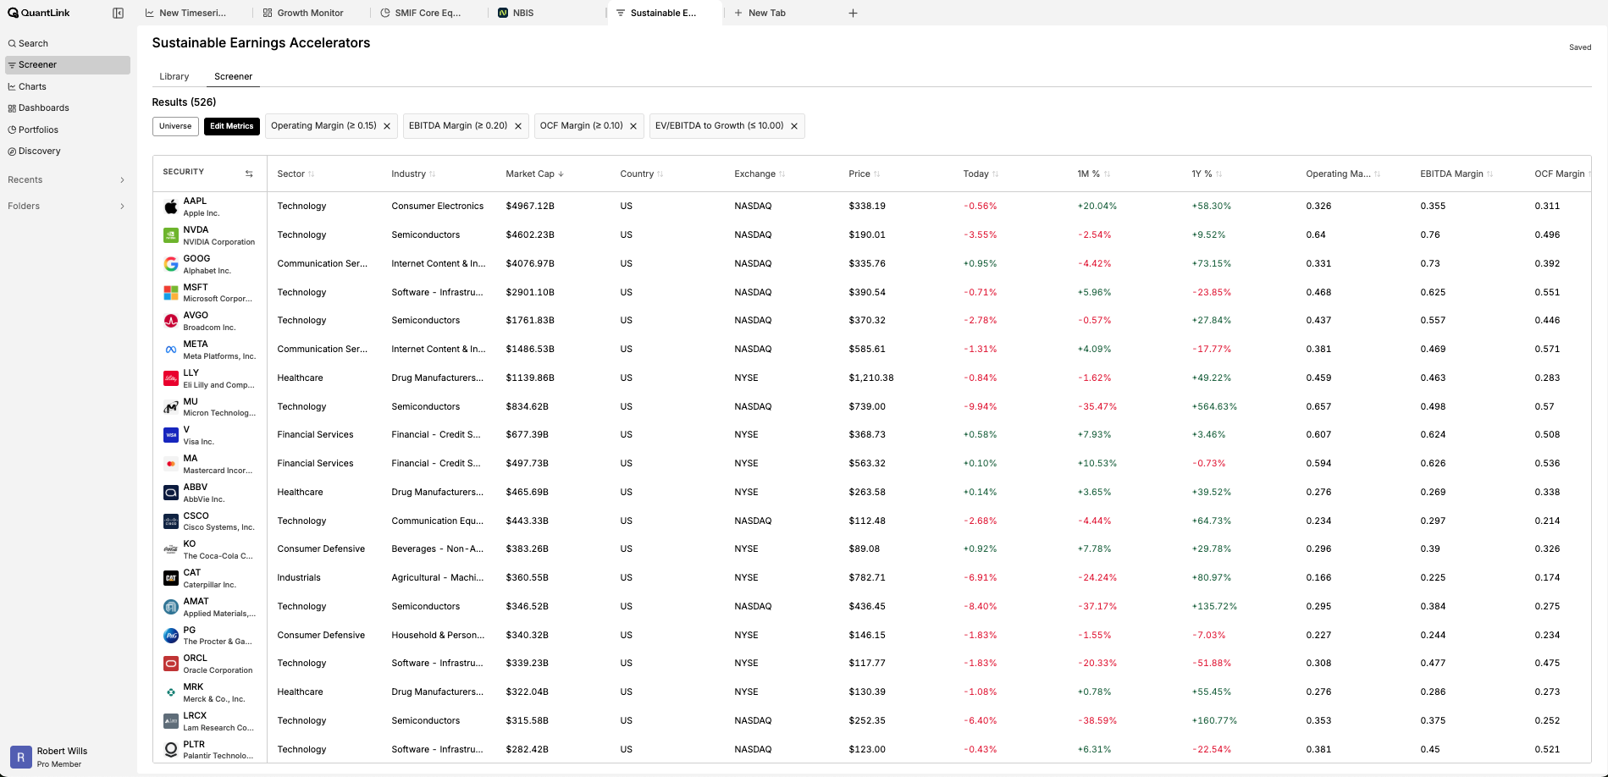The height and width of the screenshot is (777, 1608).
Task: Open Discovery in the sidebar
Action: [68, 151]
